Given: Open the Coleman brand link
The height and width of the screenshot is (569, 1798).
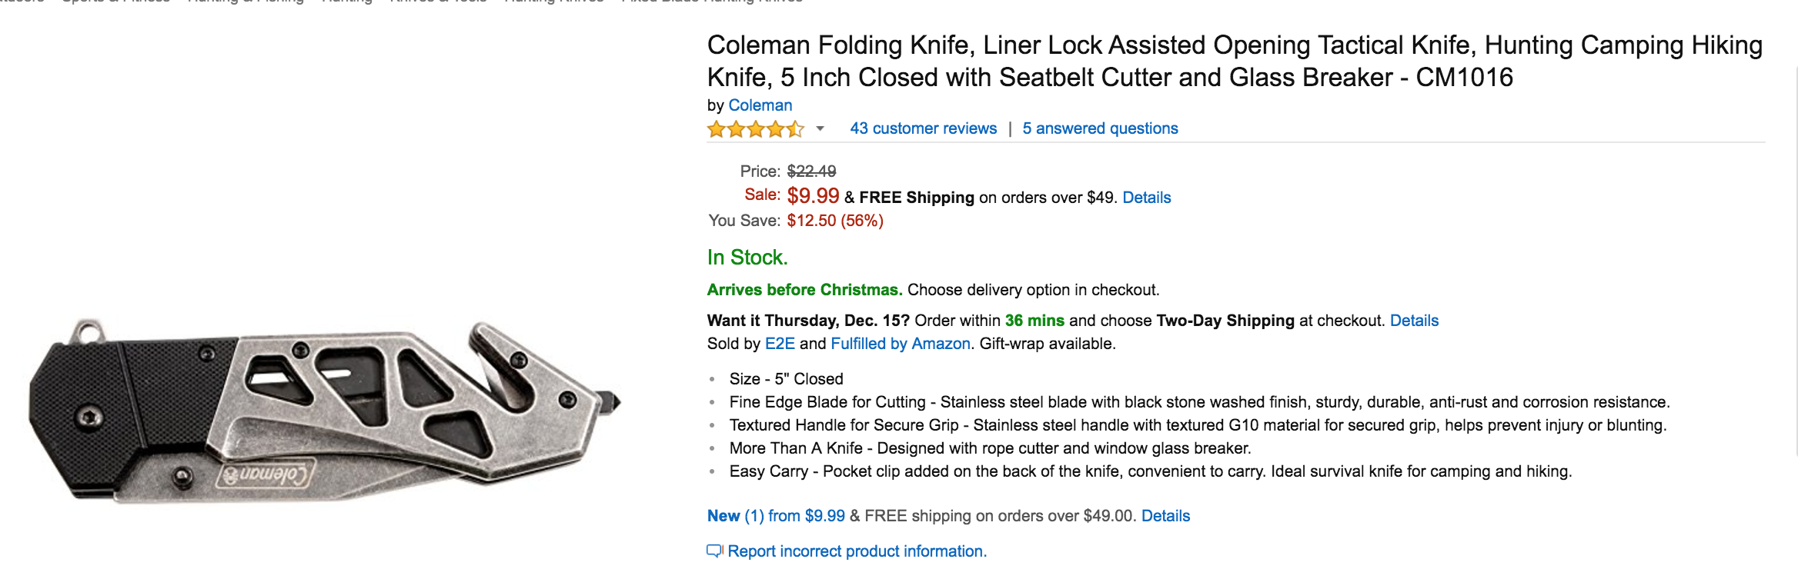Looking at the screenshot, I should tap(760, 105).
